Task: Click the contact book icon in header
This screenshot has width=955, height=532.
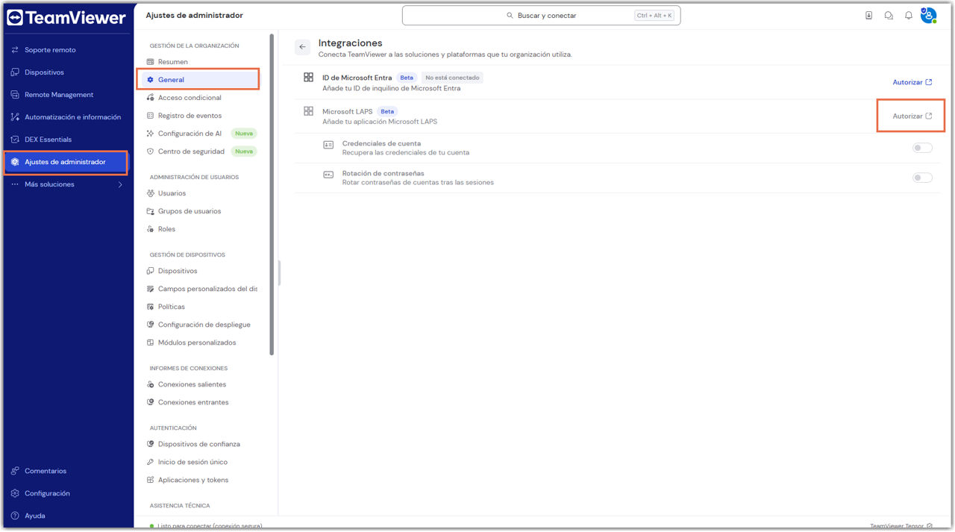Action: pos(868,16)
